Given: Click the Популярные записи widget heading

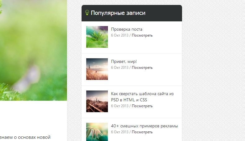Looking at the screenshot, I should point(118,13).
